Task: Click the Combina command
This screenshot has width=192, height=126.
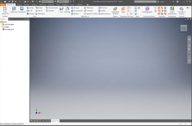Action: pos(88,11)
